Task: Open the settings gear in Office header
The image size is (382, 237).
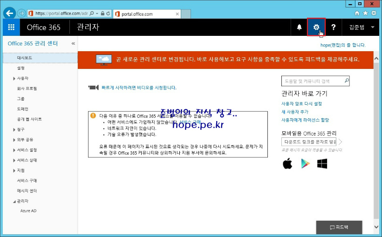Action: (x=316, y=27)
